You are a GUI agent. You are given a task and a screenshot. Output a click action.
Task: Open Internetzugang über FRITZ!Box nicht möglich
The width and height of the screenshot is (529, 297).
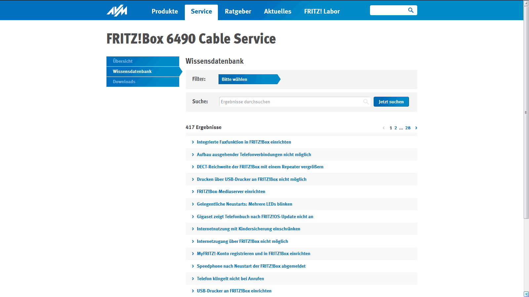[242, 242]
